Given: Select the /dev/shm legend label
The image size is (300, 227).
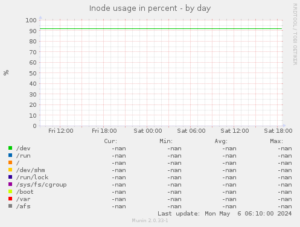Looking at the screenshot, I should pos(31,170).
